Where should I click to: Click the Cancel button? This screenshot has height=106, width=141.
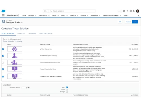coord(128,22)
